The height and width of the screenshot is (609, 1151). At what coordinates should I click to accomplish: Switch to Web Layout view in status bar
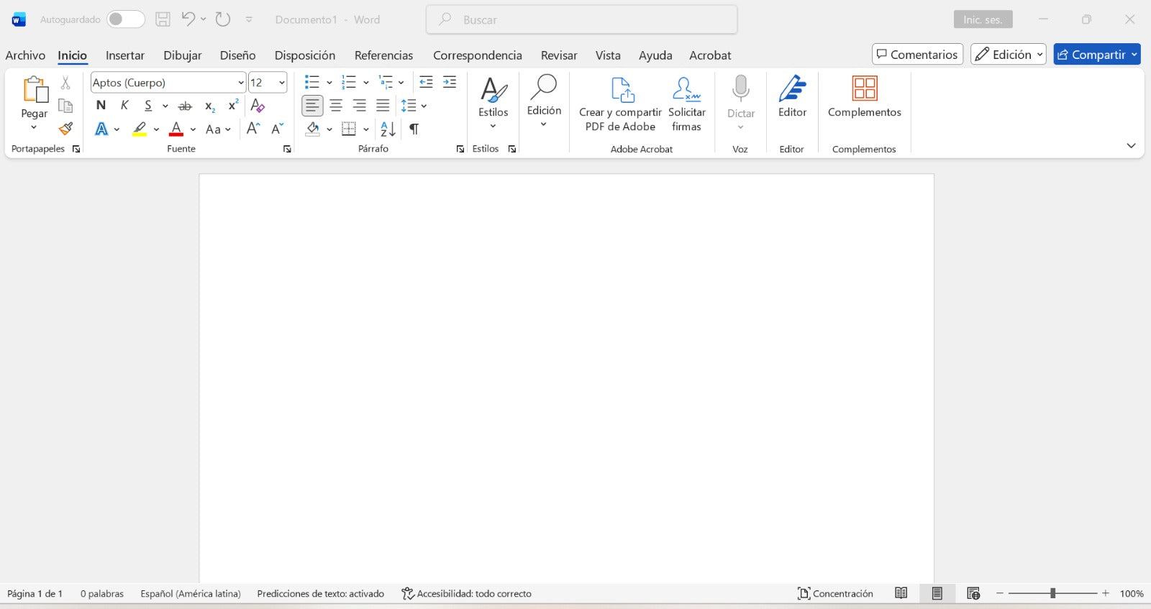[x=973, y=593]
